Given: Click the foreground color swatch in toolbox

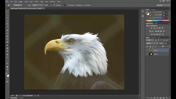Looking at the screenshot, I should pos(7,75).
